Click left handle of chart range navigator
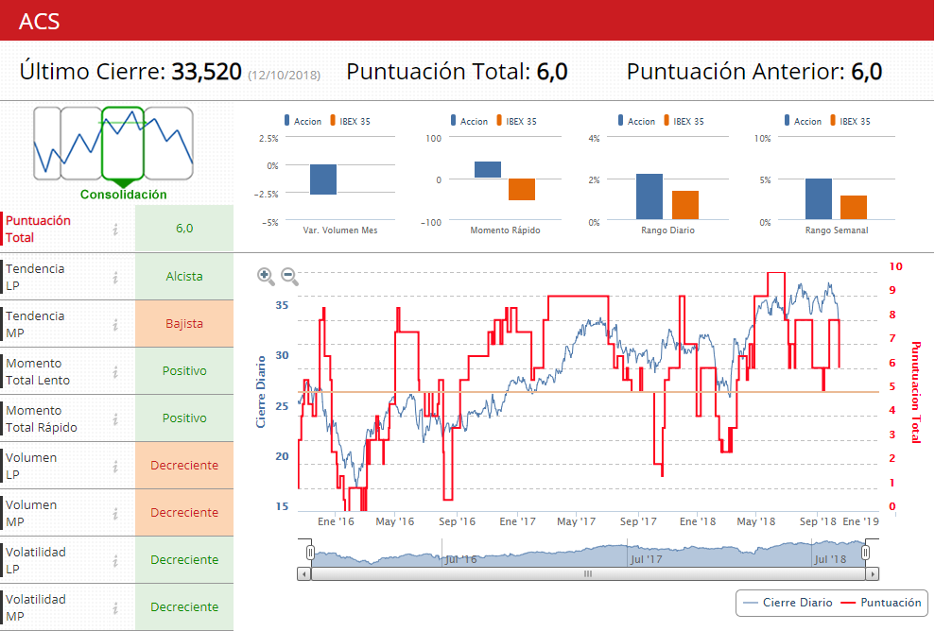Screen dimensions: 935x631 310,553
